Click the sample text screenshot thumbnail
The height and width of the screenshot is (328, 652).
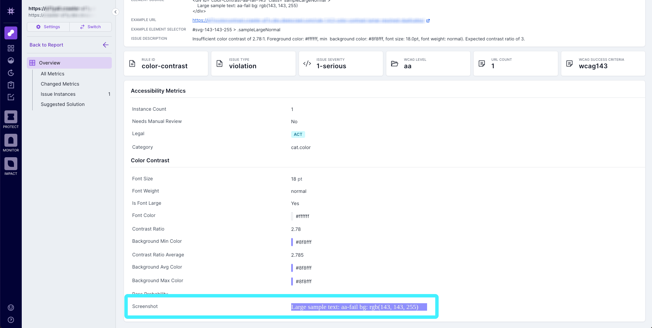point(359,307)
